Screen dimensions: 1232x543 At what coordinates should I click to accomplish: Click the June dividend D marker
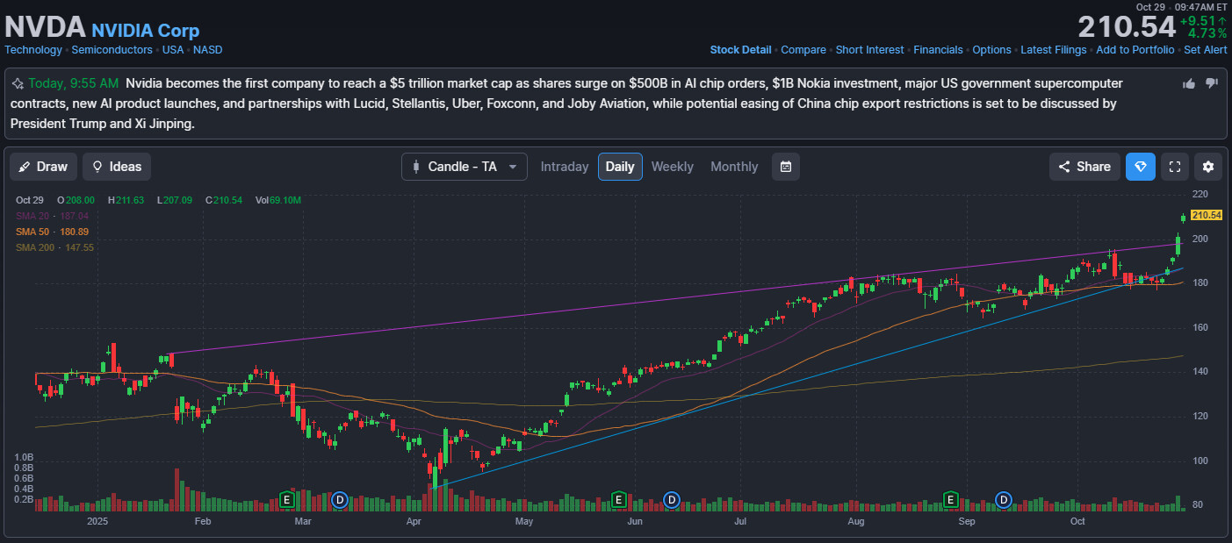pos(672,500)
